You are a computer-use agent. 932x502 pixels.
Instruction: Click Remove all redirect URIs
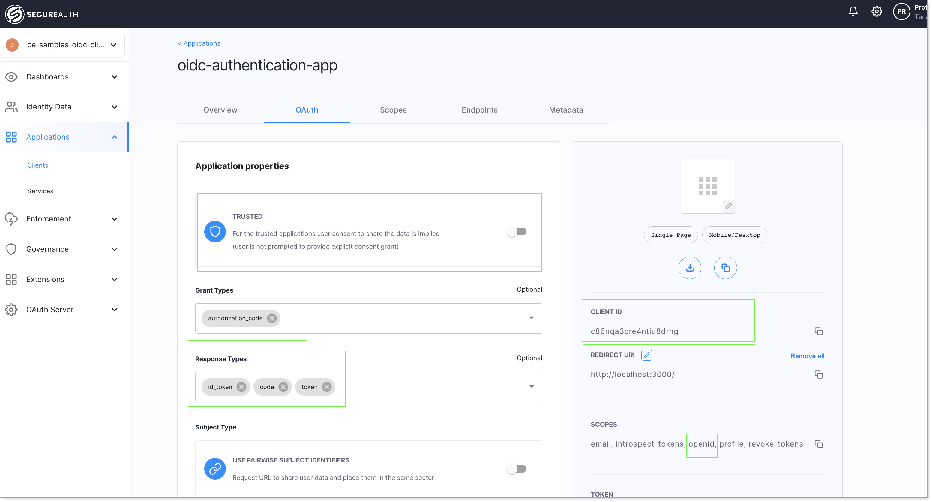(x=807, y=356)
